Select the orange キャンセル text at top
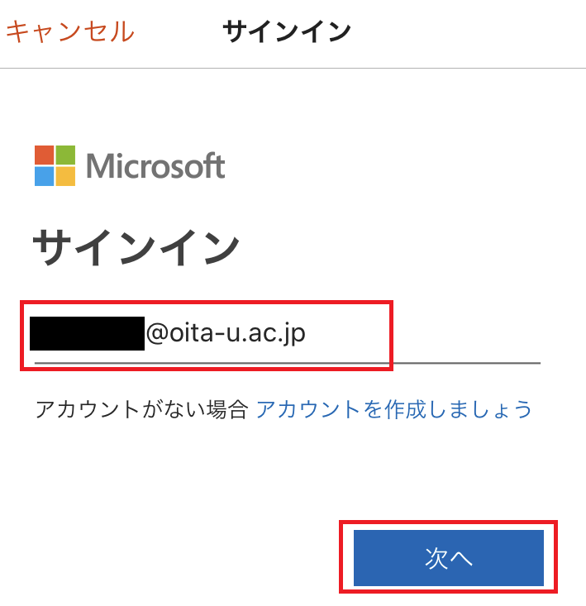This screenshot has width=586, height=606. point(70,31)
